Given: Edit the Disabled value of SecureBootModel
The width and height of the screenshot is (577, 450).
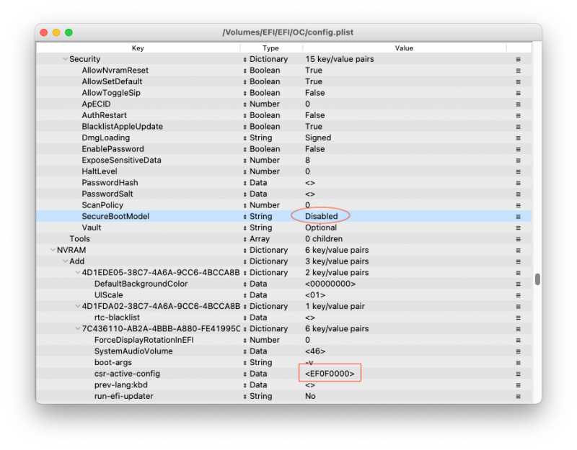Looking at the screenshot, I should 322,216.
